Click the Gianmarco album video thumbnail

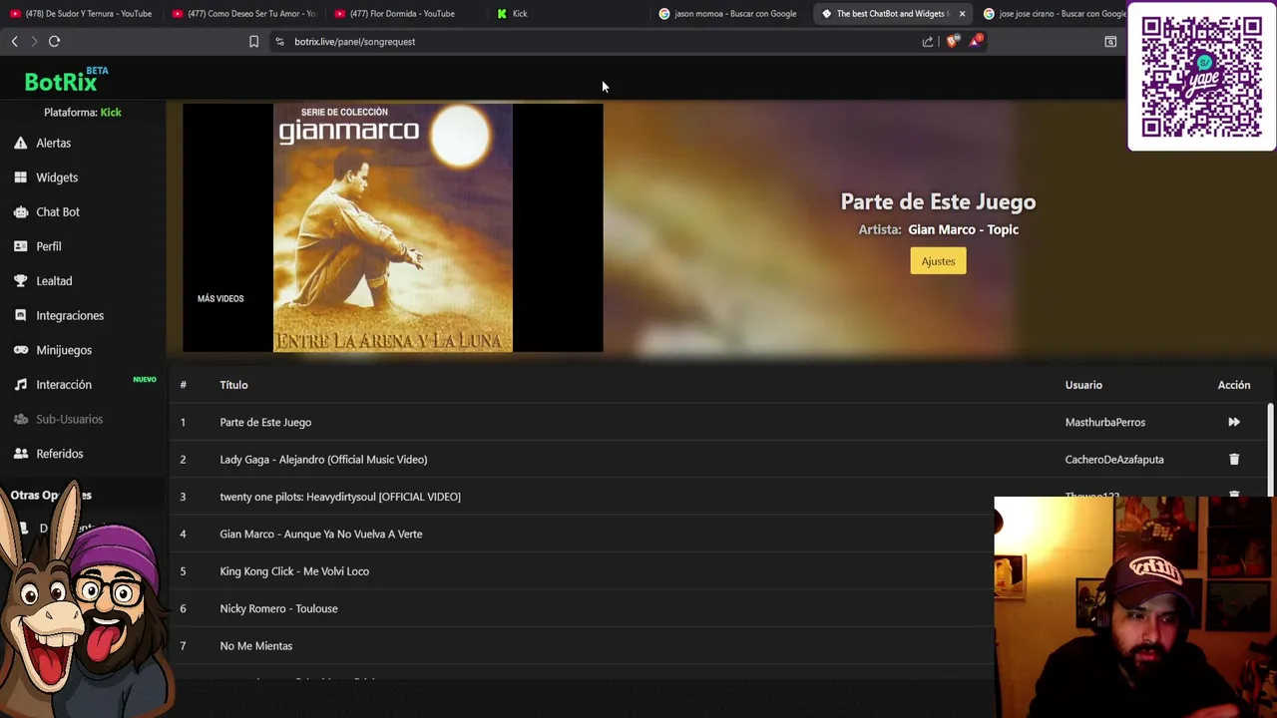[393, 227]
